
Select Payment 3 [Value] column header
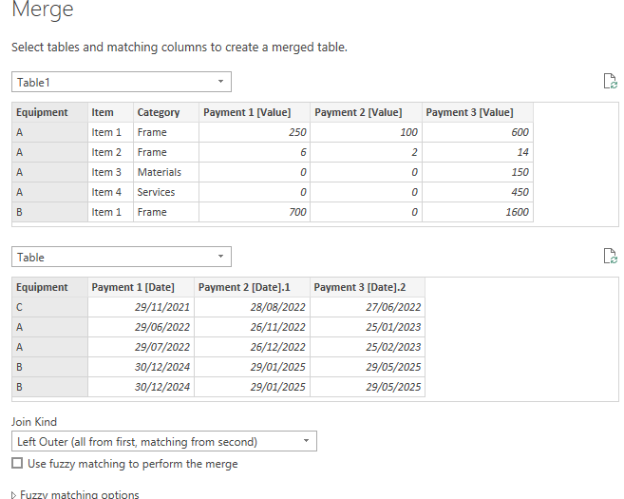point(478,112)
